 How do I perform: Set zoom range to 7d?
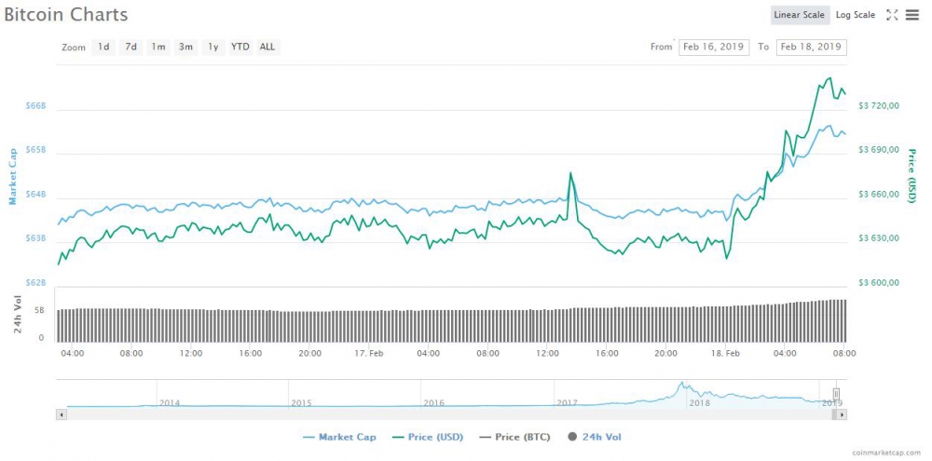(130, 47)
